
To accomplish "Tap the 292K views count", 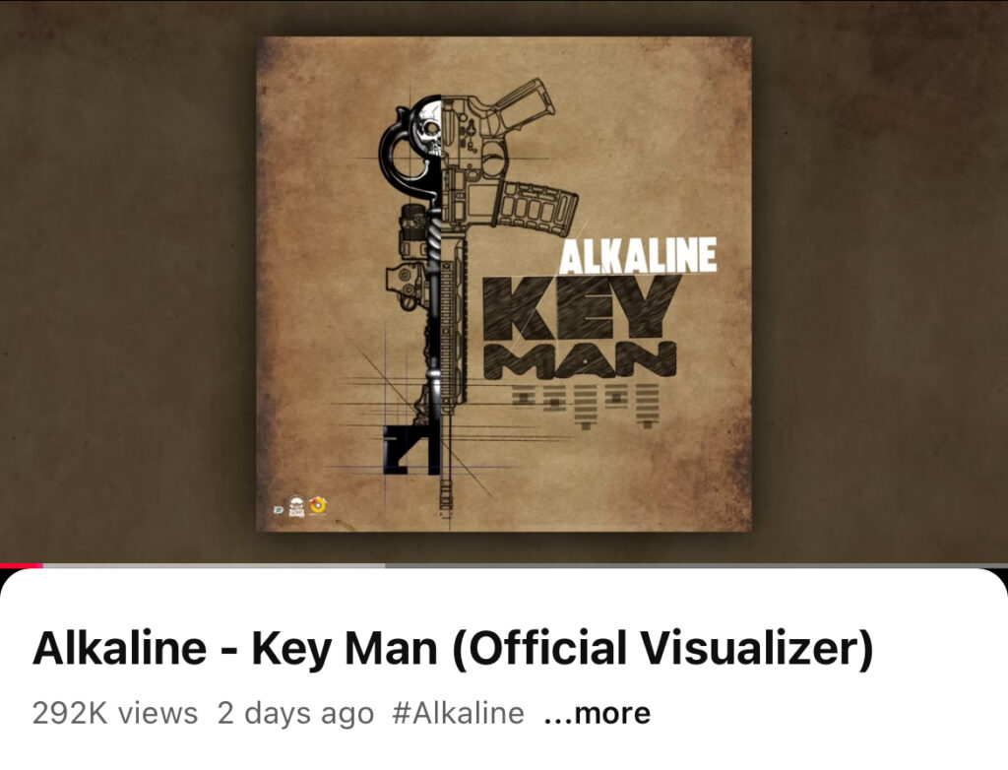I will pos(115,714).
